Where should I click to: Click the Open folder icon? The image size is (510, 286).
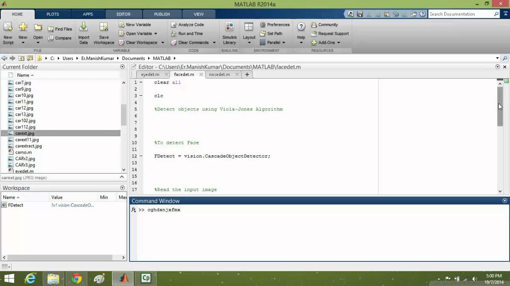tap(38, 28)
